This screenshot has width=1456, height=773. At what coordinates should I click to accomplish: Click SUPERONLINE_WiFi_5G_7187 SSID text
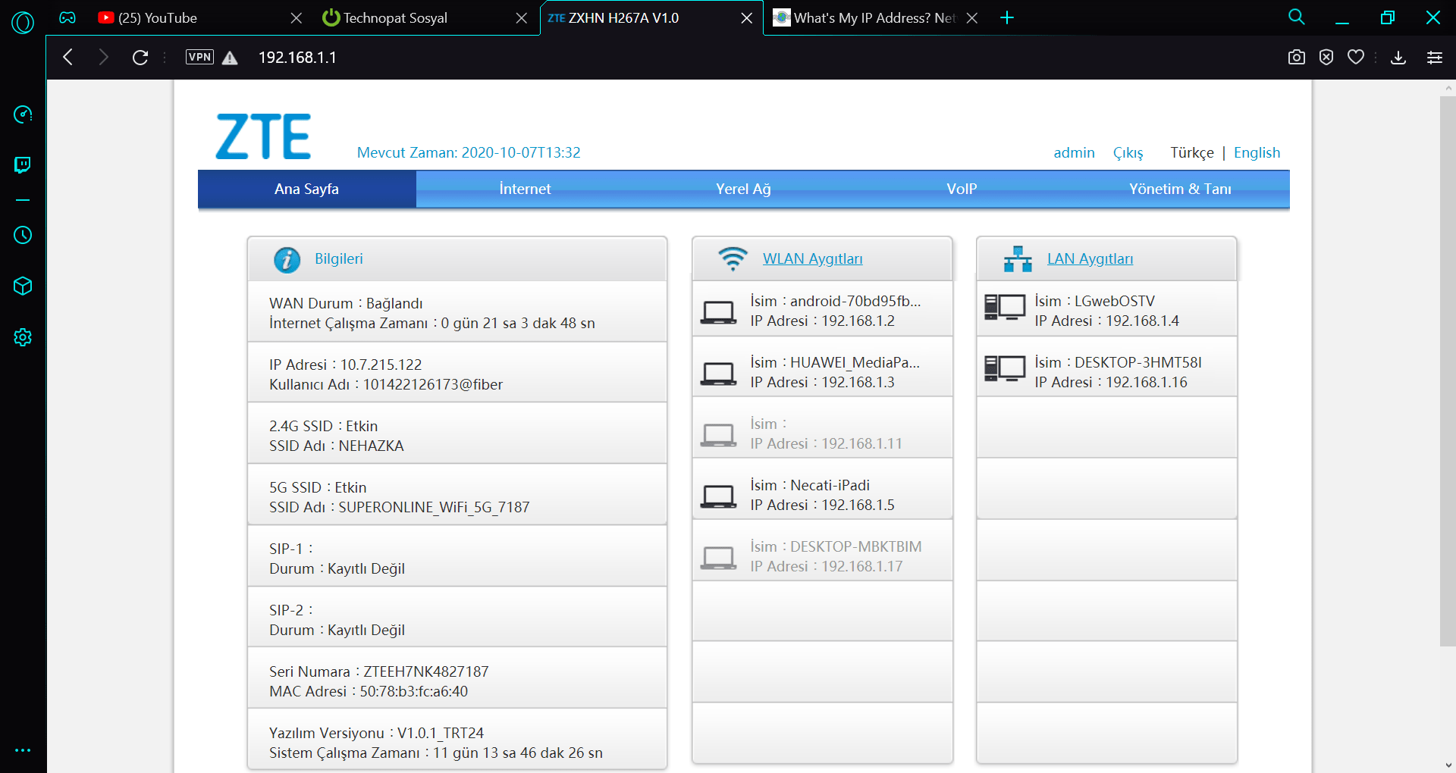434,508
